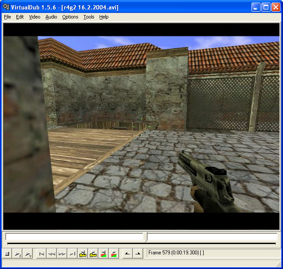The image size is (283, 269).
Task: Open the Edit menu
Action: [20, 17]
